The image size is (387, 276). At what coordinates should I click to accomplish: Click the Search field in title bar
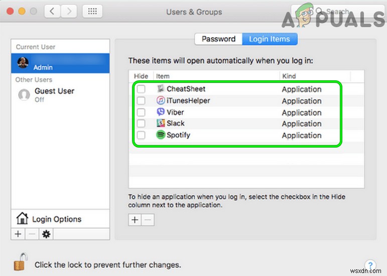tap(337, 12)
